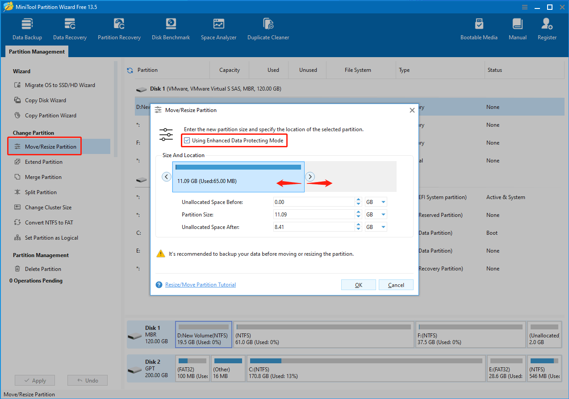
Task: Open the Data Backup feature
Action: point(27,28)
